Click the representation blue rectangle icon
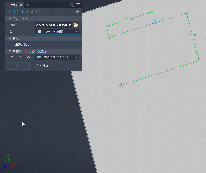 pyautogui.click(x=39, y=57)
